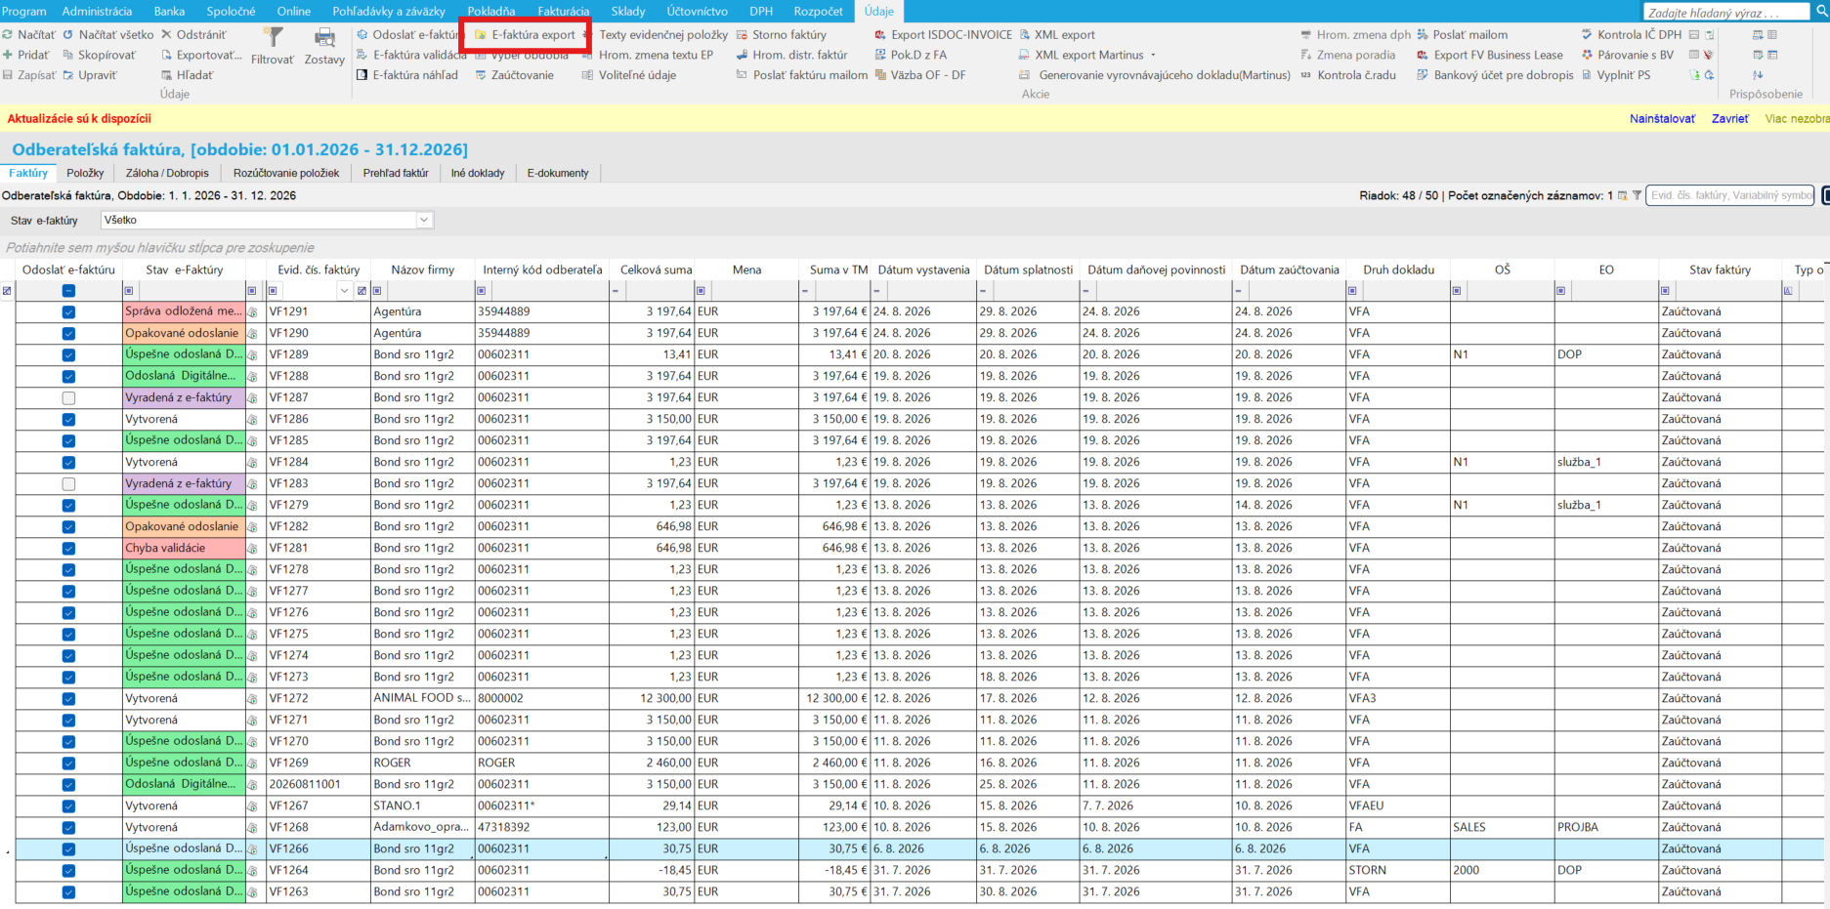Click the Hľadať search tool
This screenshot has width=1830, height=909.
pyautogui.click(x=188, y=75)
